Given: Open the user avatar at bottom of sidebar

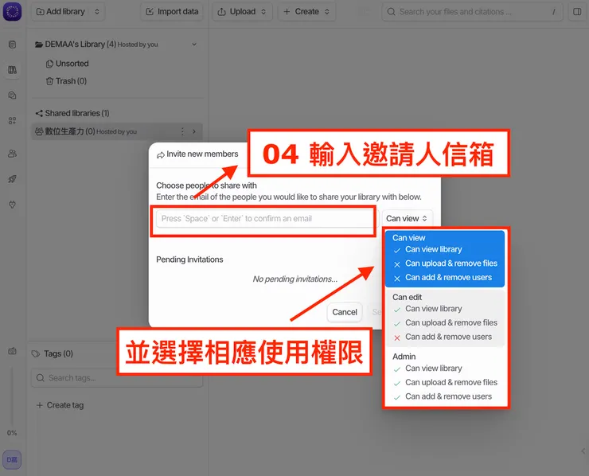Looking at the screenshot, I should pyautogui.click(x=12, y=459).
